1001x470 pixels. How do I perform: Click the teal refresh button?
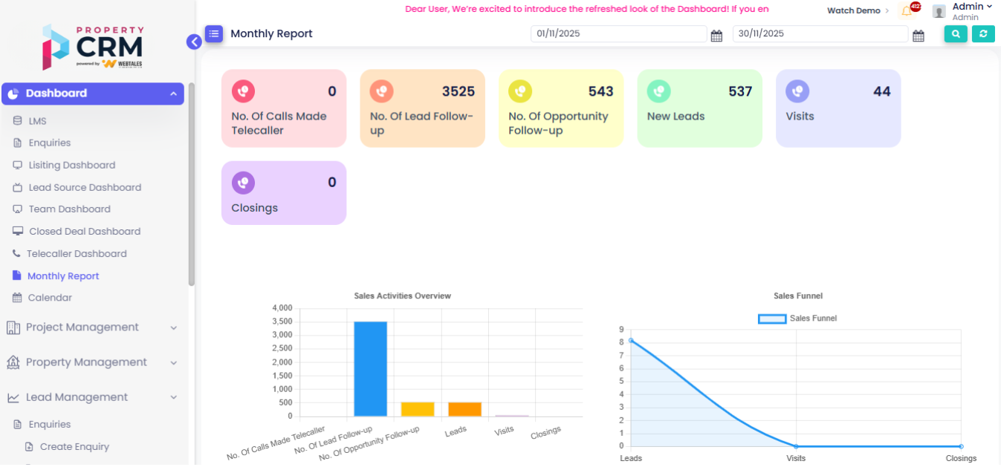pos(983,34)
